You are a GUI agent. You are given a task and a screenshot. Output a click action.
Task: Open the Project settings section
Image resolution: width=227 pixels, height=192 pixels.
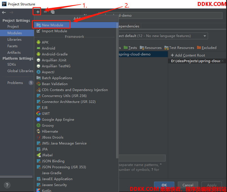[13, 27]
